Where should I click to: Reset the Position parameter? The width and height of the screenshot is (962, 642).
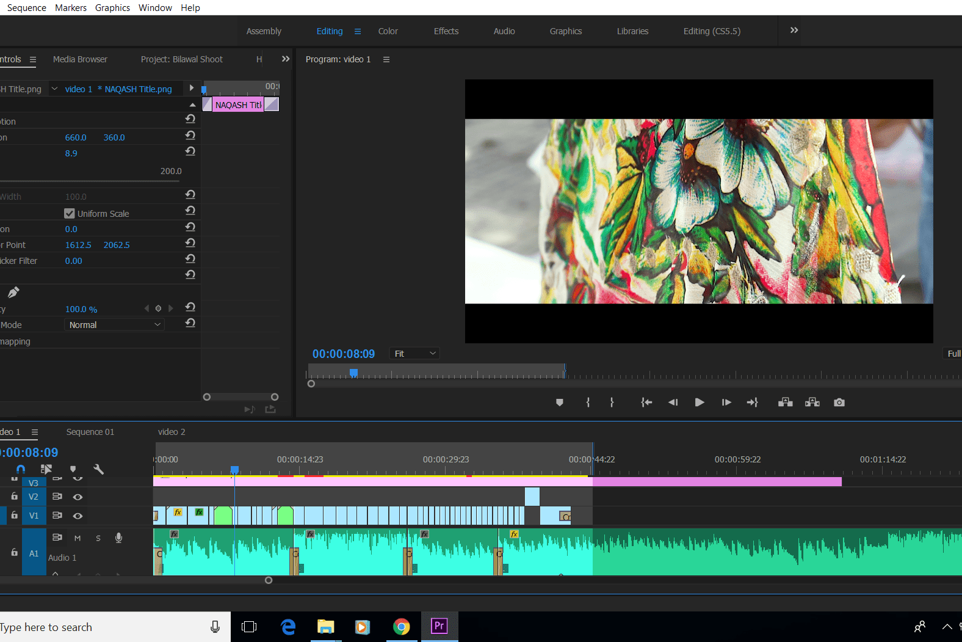(x=190, y=135)
